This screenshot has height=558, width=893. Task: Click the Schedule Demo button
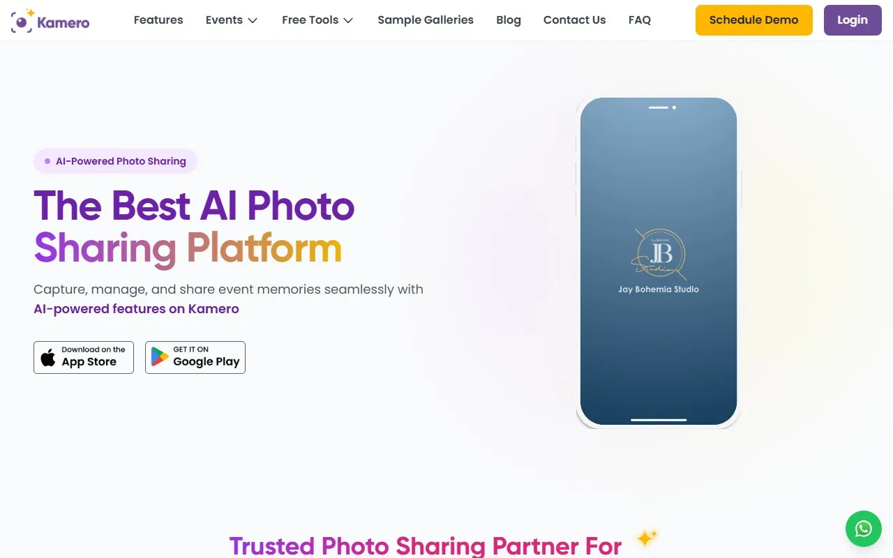click(754, 20)
